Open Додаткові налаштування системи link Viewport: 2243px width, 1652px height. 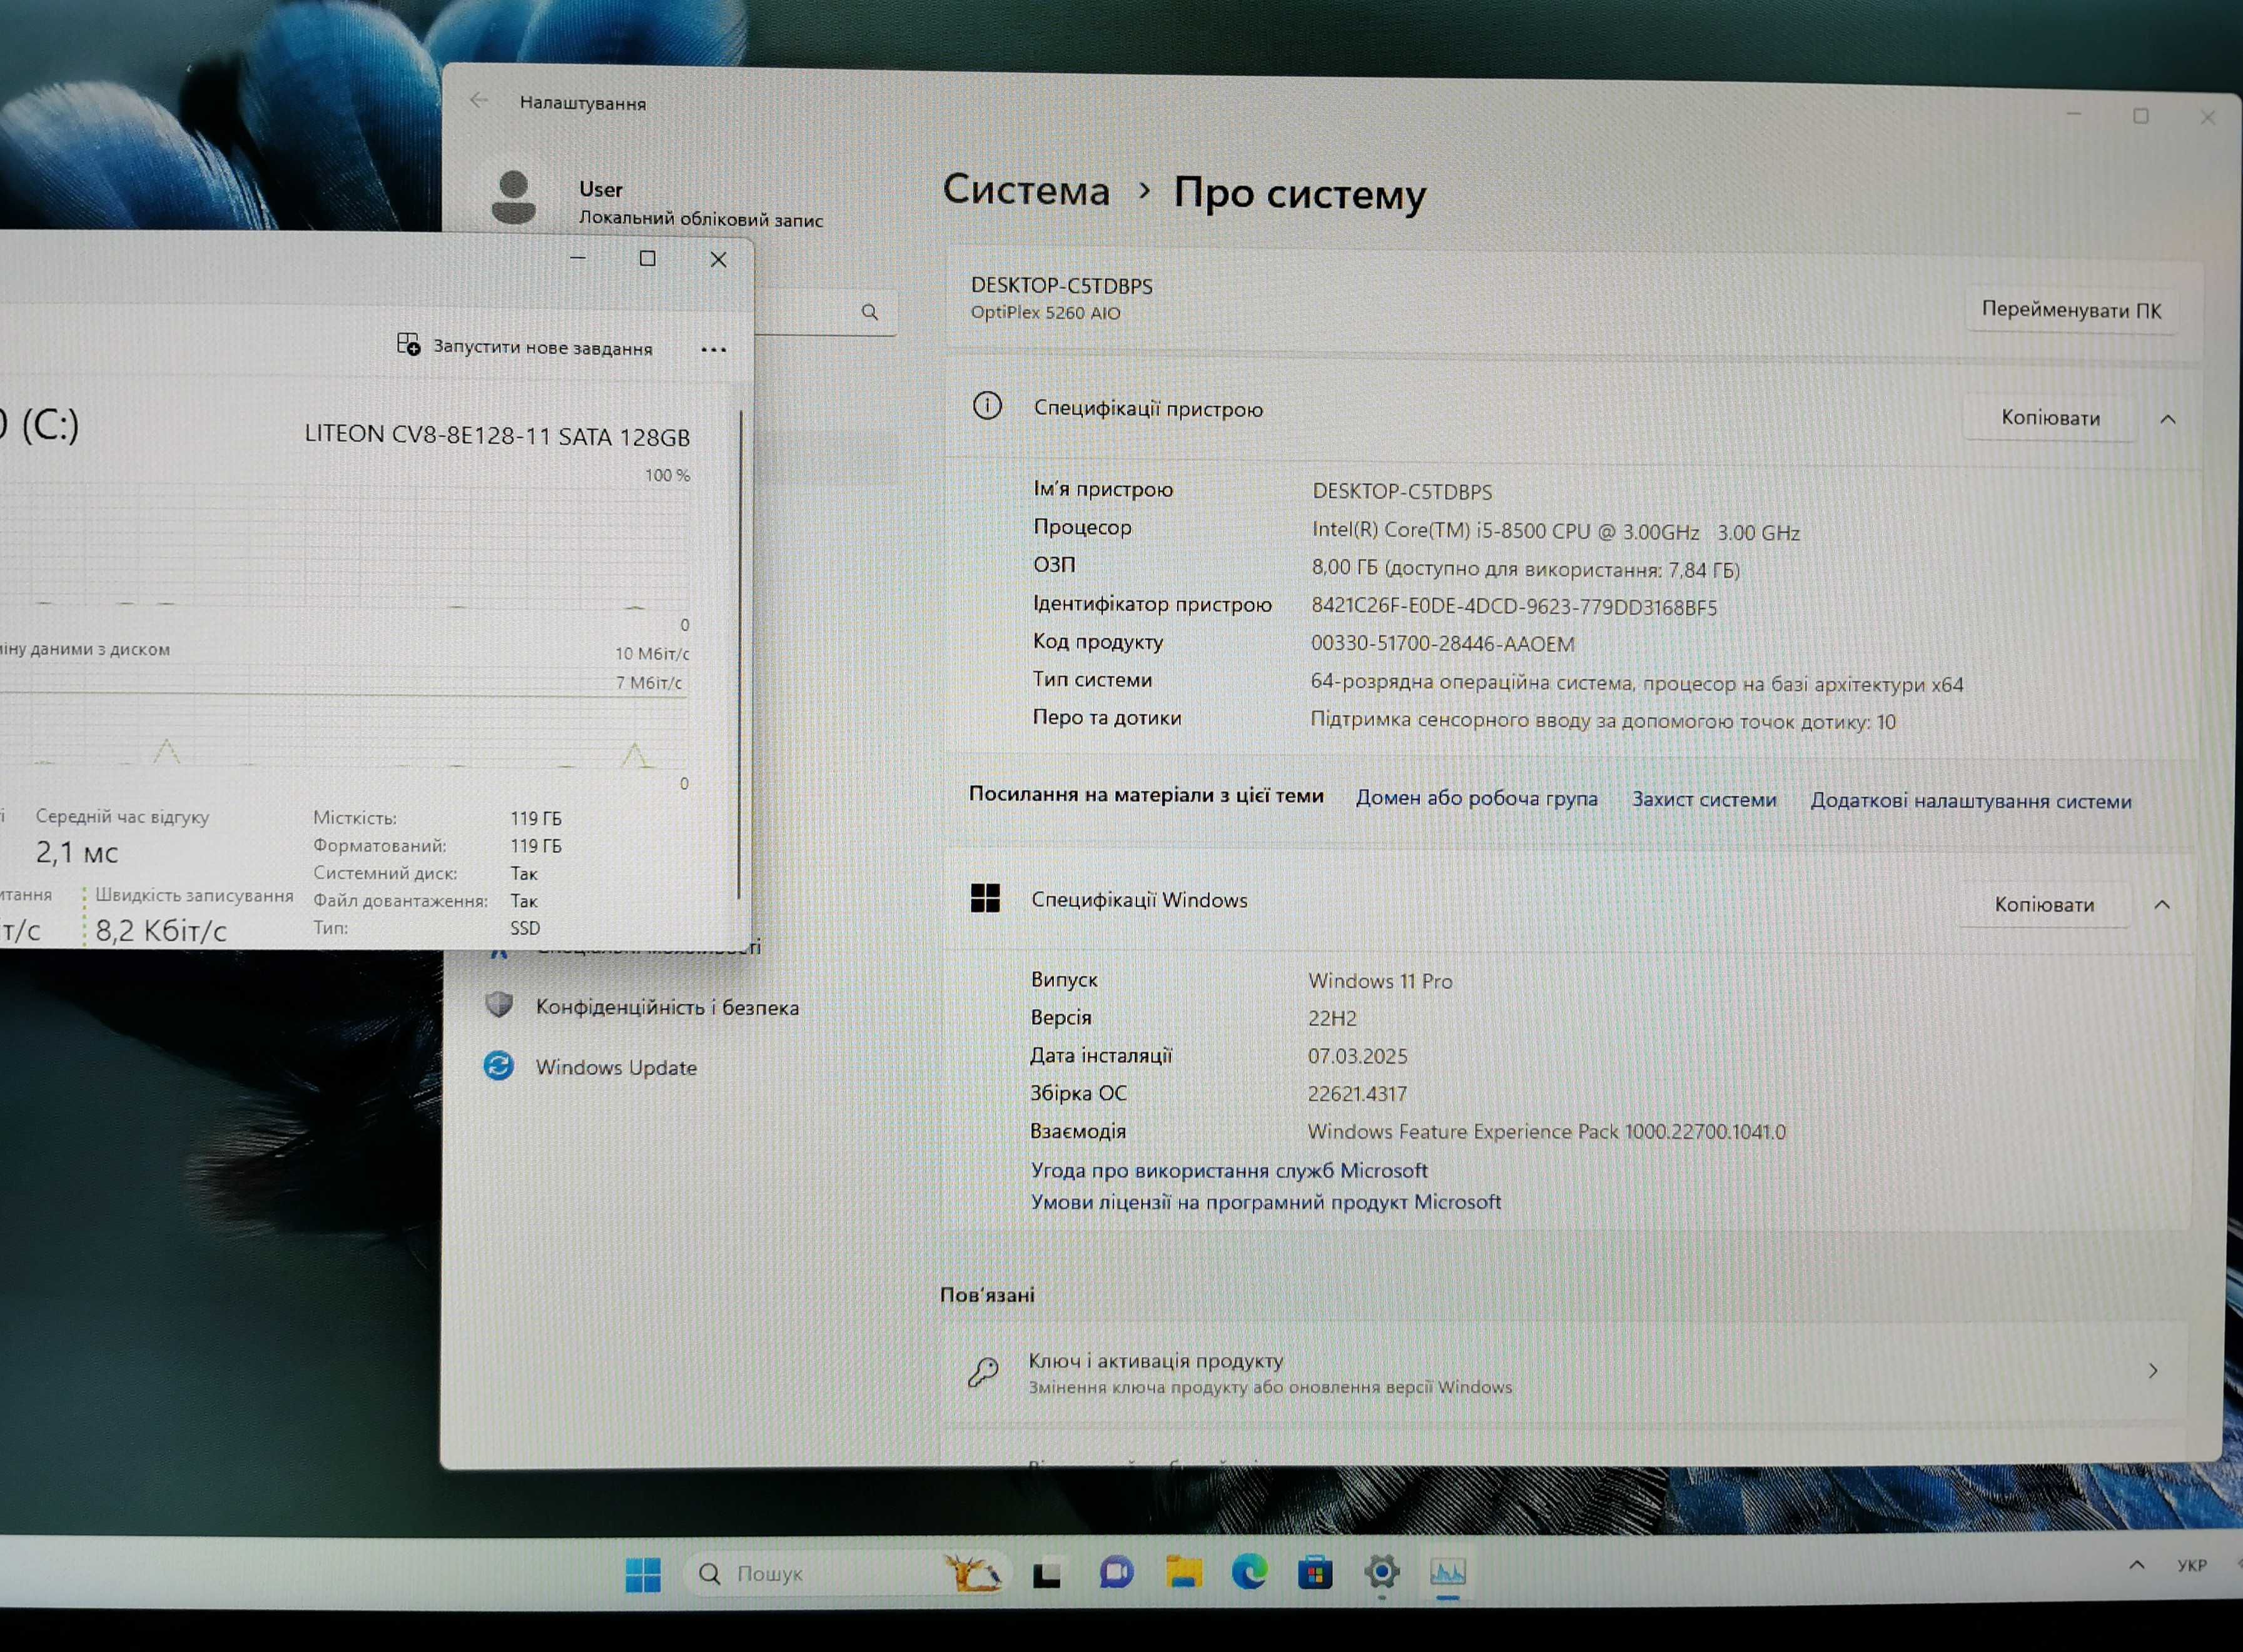[1970, 800]
